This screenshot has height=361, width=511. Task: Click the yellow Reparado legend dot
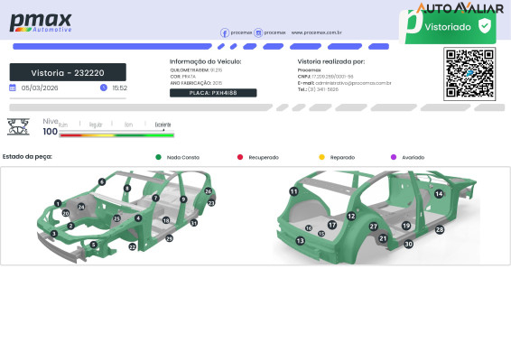321,157
